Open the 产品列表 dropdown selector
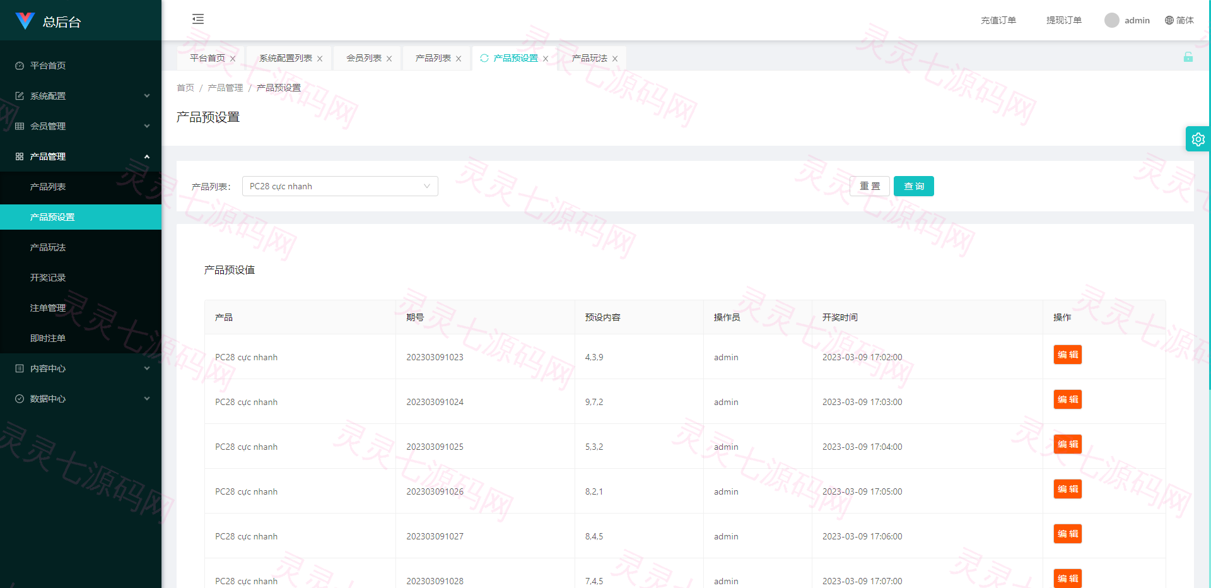The image size is (1211, 588). (340, 186)
